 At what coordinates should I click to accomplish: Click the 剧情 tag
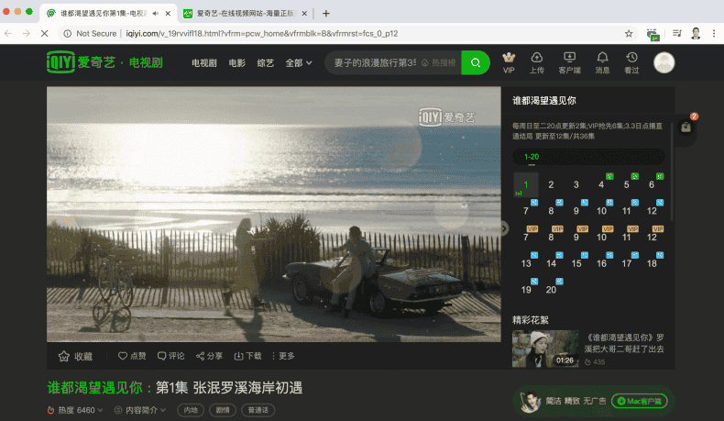223,410
